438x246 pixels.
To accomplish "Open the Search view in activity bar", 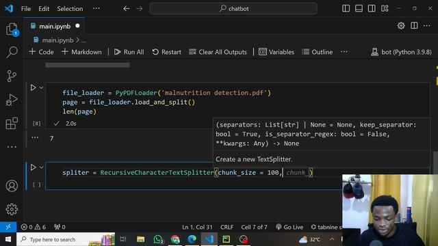I will click(12, 52).
